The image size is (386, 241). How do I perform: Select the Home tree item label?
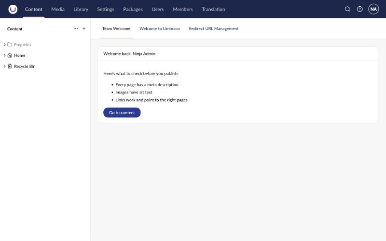point(20,55)
